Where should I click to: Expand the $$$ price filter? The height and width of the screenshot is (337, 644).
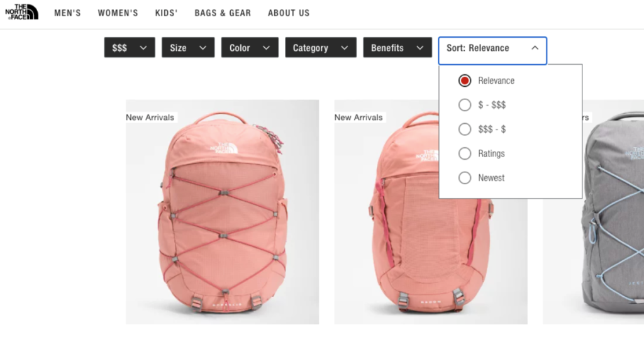130,48
